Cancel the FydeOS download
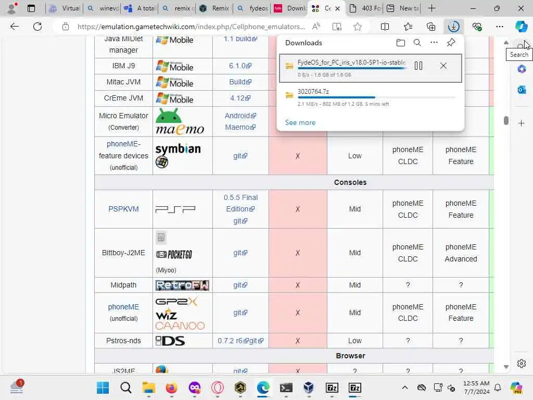Viewport: 533px width, 400px height. (x=443, y=66)
